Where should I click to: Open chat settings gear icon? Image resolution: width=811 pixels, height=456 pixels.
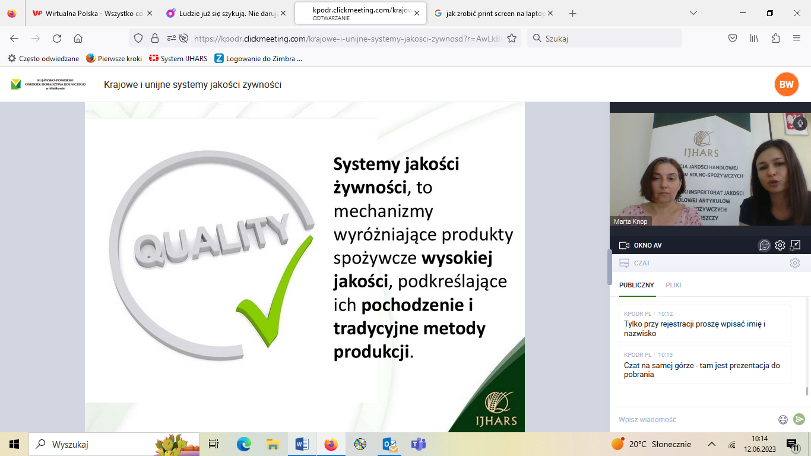point(794,263)
